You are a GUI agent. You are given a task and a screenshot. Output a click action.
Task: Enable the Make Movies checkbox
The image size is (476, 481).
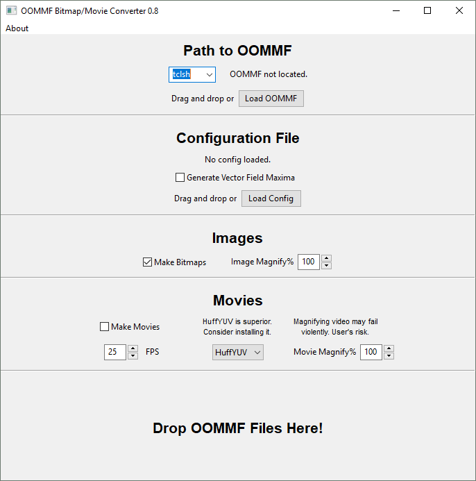pos(104,326)
